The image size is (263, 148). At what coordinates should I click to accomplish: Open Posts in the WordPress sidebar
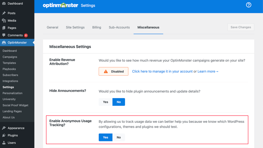pyautogui.click(x=11, y=13)
